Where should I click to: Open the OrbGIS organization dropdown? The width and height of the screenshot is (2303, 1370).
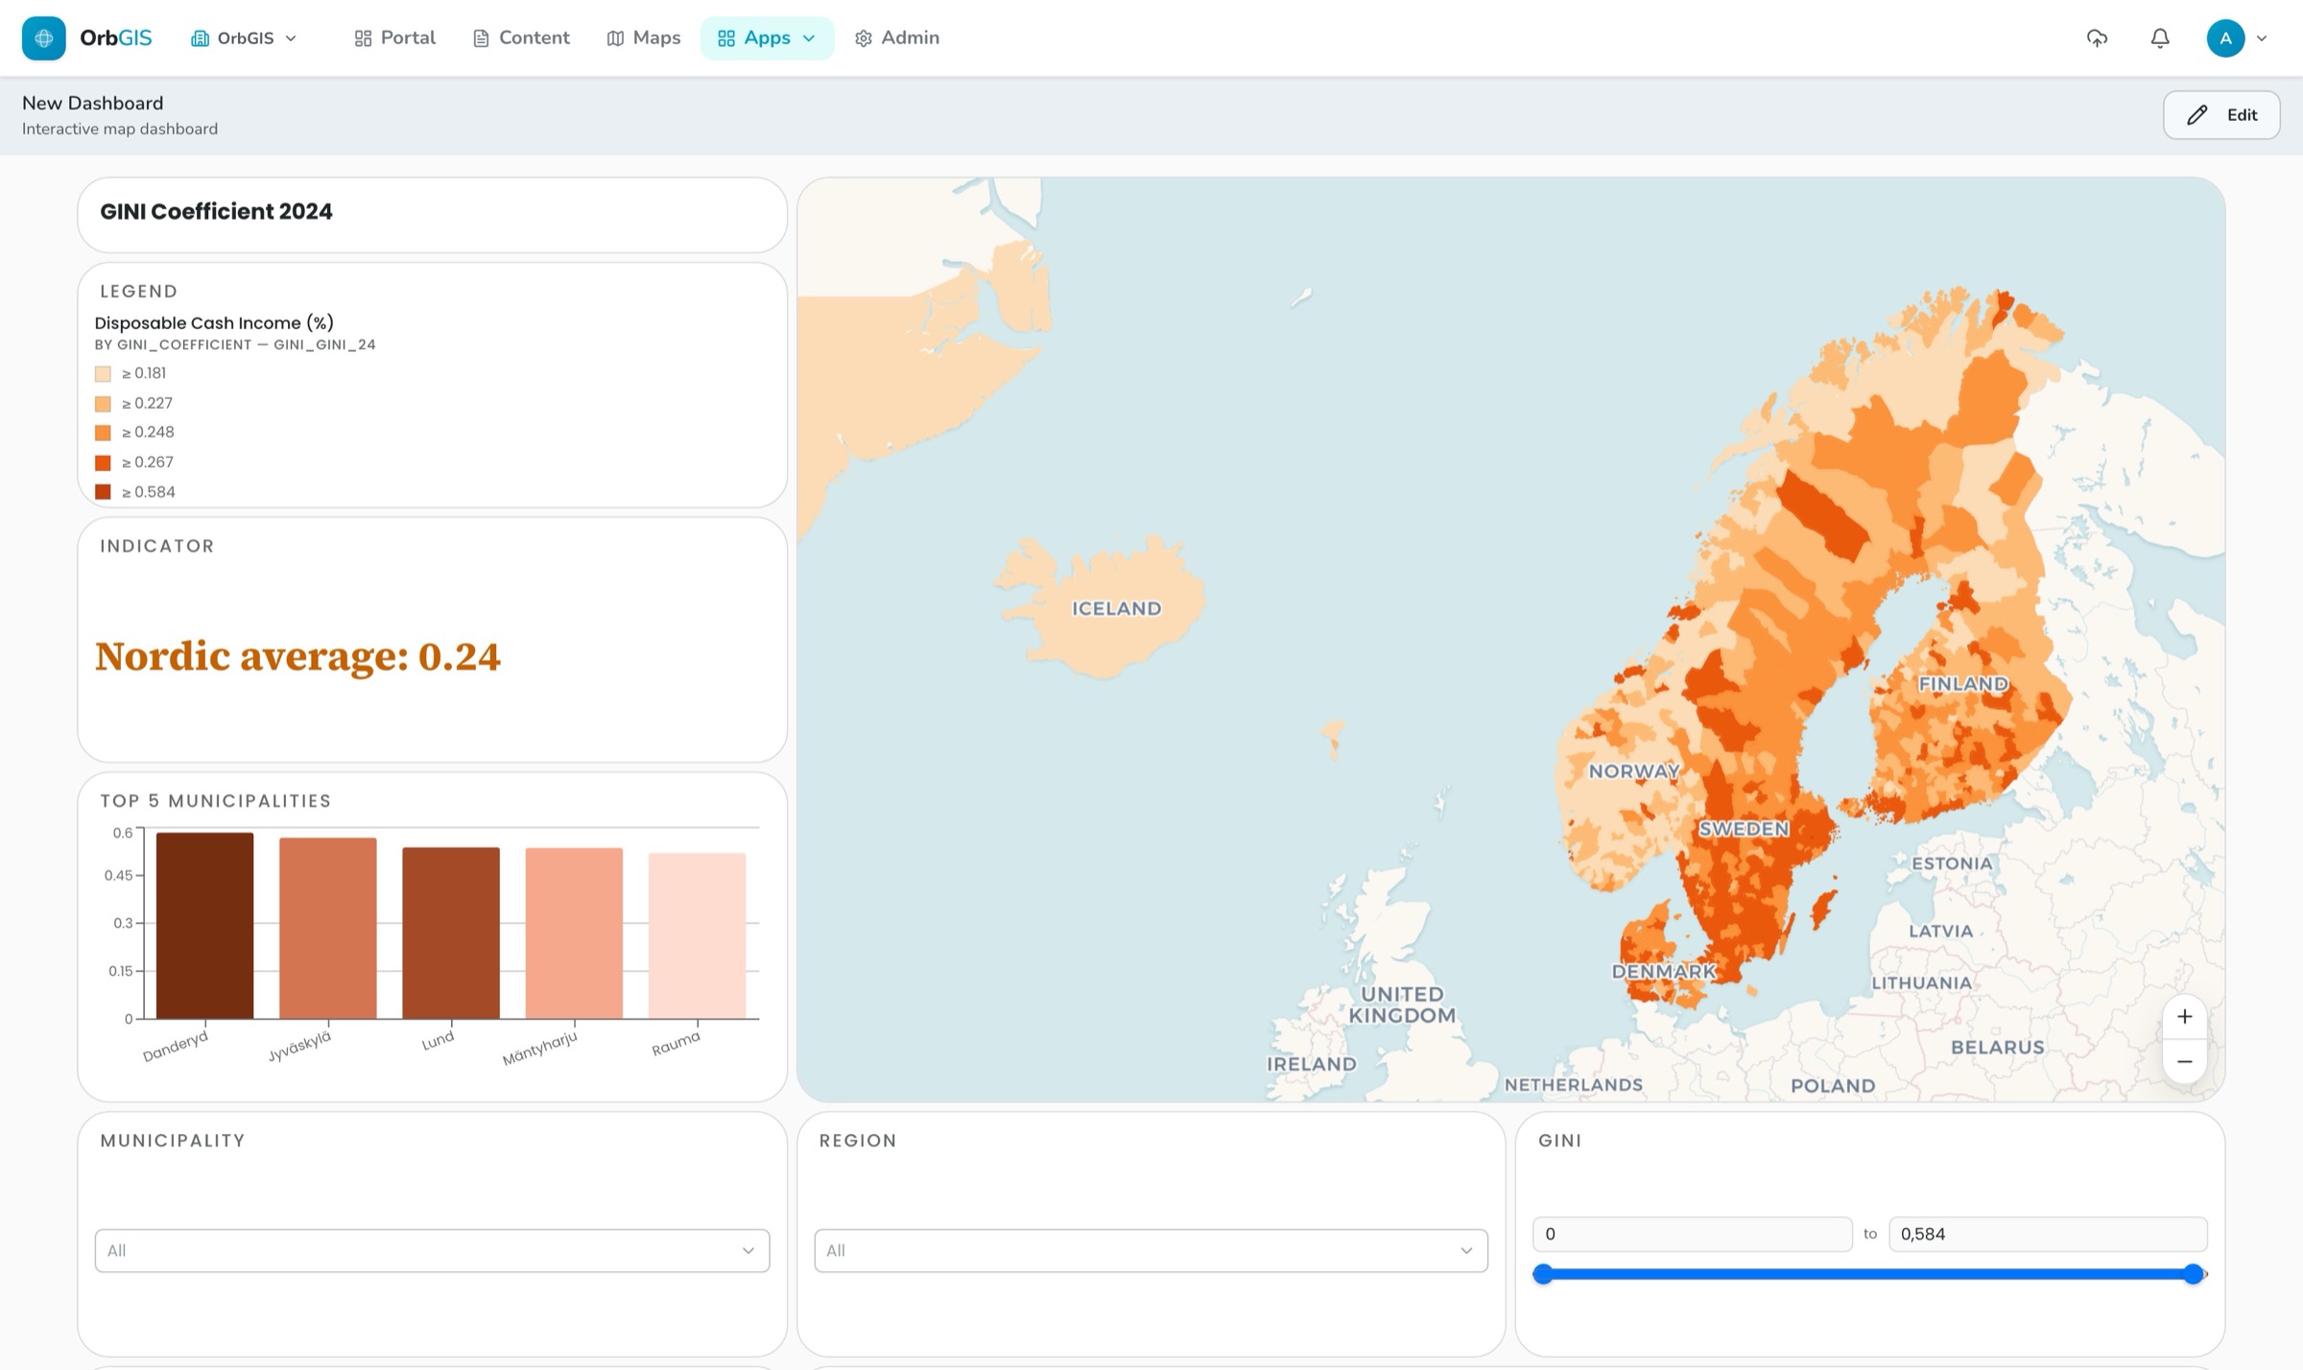(x=244, y=38)
